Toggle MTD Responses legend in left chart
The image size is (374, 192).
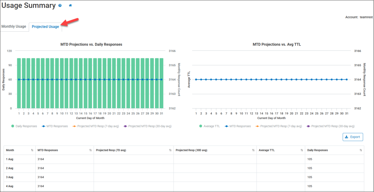pos(54,126)
